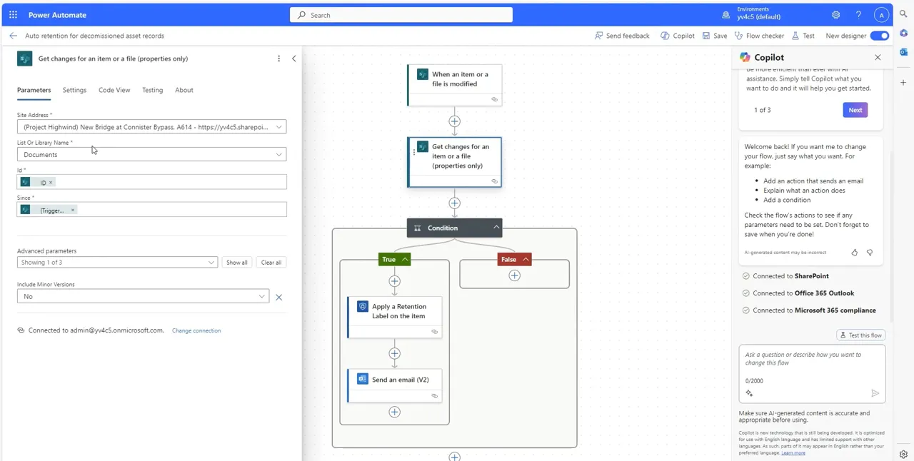Switch to the Code View tab

[114, 90]
